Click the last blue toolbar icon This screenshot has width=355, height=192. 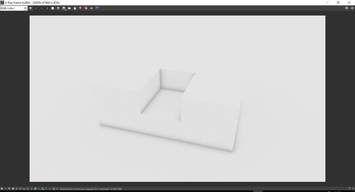coord(97,8)
